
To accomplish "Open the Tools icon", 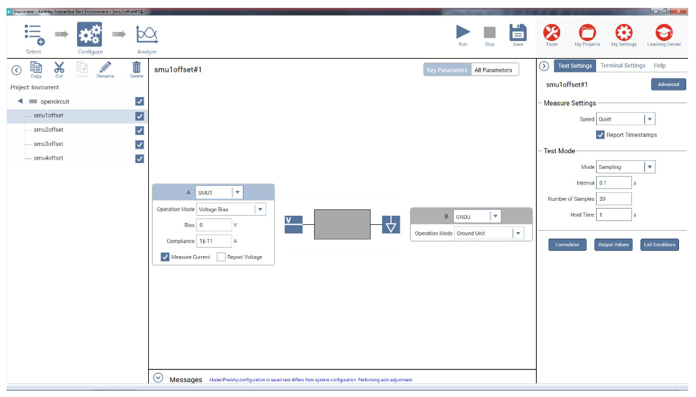I will click(x=552, y=33).
